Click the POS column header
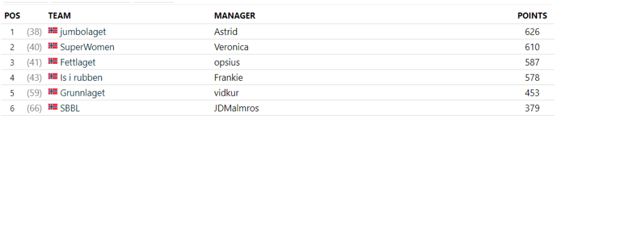The height and width of the screenshot is (251, 641). coord(13,16)
